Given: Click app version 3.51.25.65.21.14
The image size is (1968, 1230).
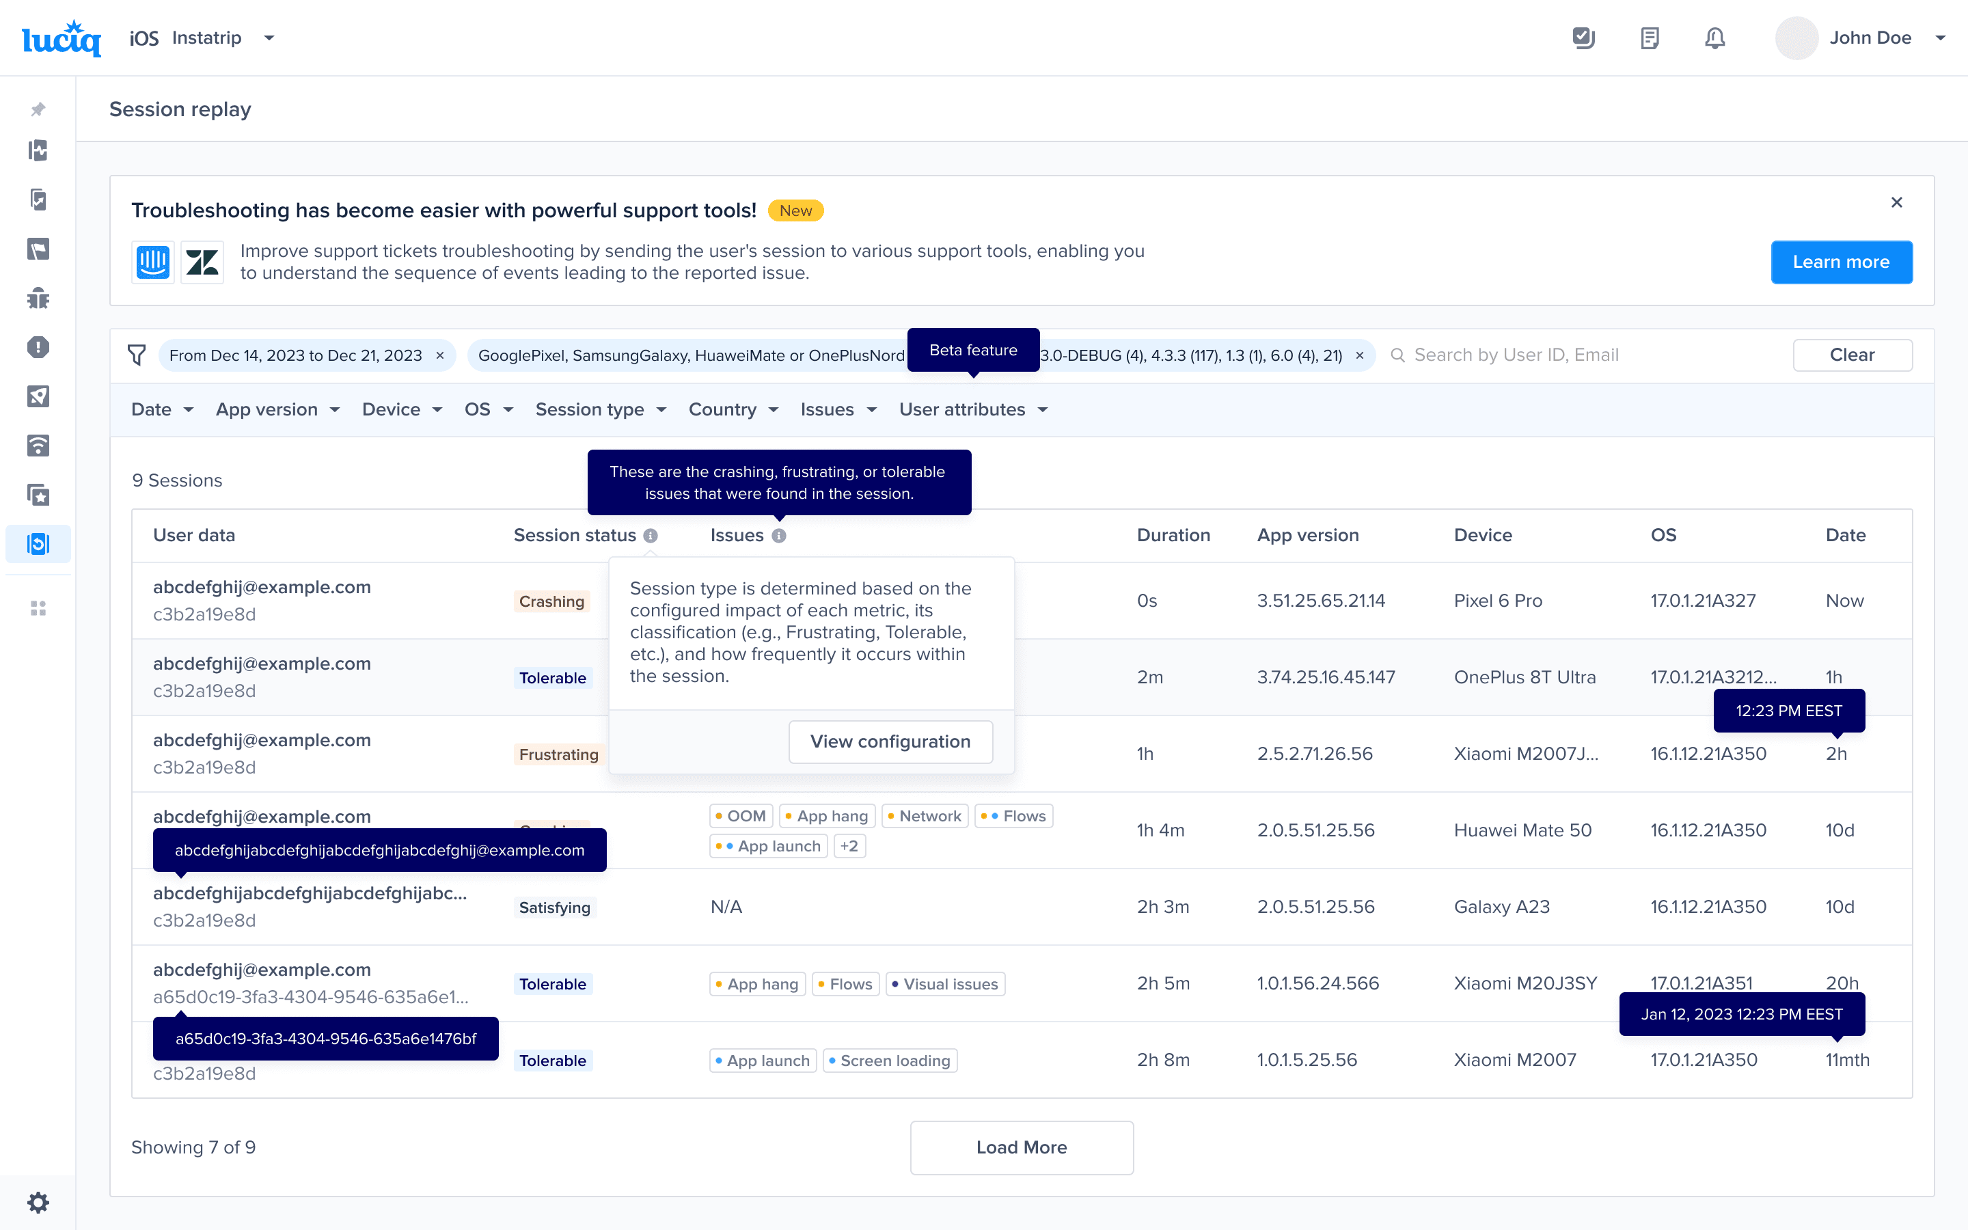Looking at the screenshot, I should pos(1321,601).
